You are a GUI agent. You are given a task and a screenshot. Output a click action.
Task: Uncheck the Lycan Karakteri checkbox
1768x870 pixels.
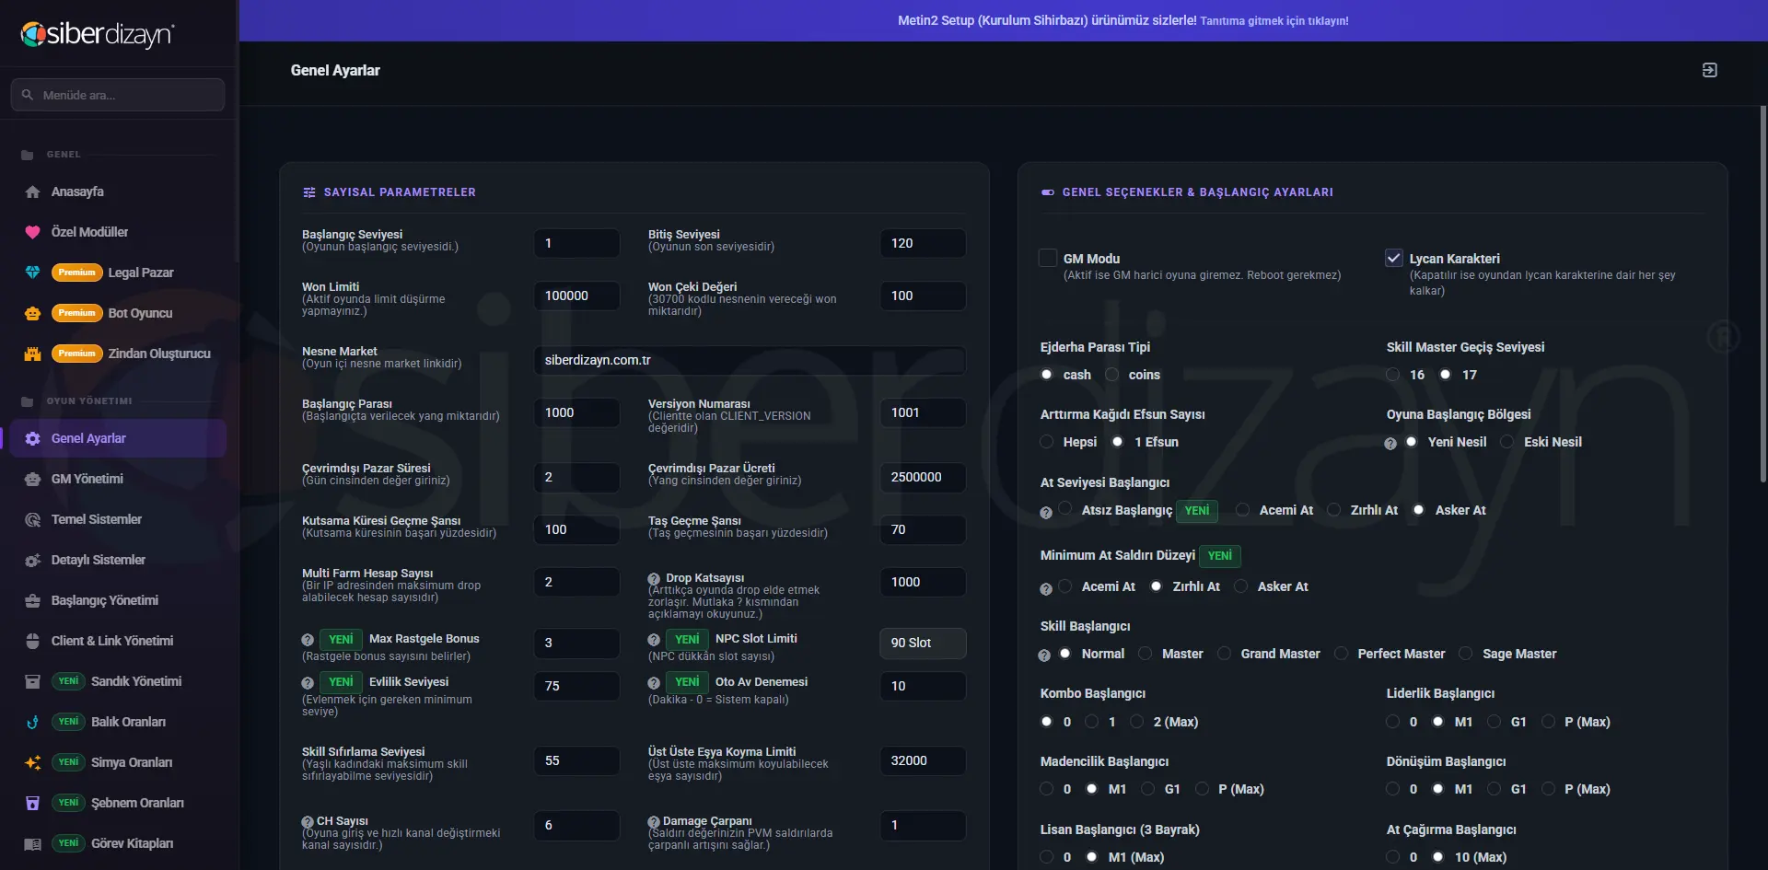coord(1394,258)
